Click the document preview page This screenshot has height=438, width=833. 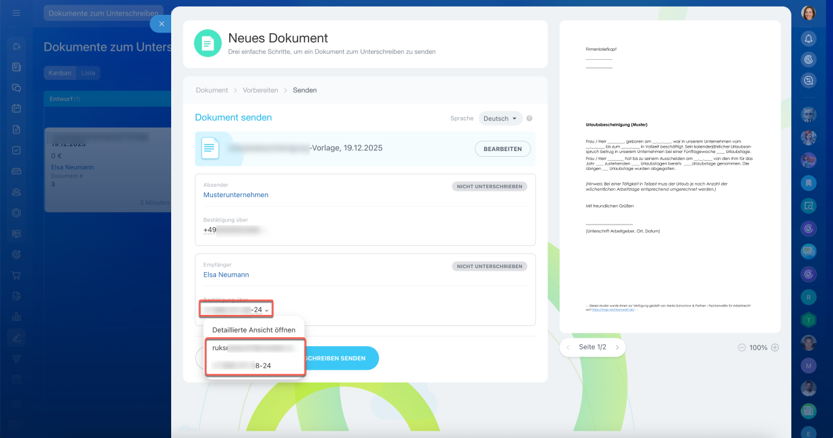click(x=670, y=176)
